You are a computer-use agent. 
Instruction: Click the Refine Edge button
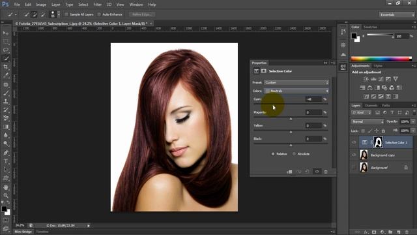[142, 14]
